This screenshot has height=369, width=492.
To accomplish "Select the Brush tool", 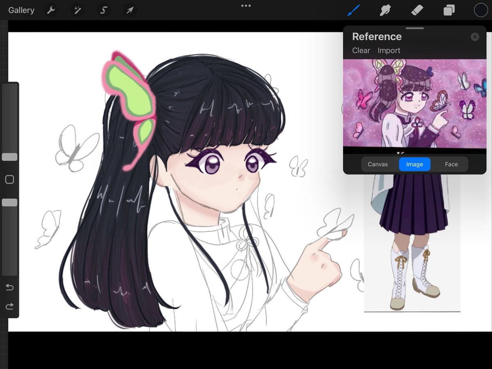I will [x=353, y=10].
